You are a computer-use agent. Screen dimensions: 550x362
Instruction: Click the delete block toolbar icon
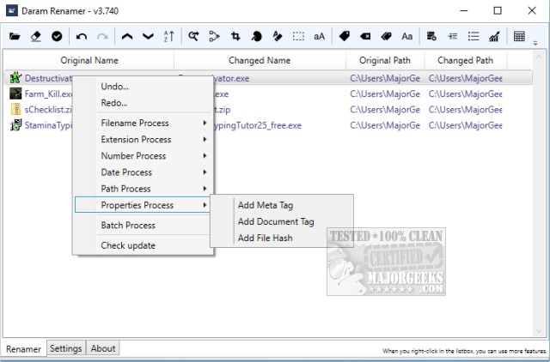point(256,36)
